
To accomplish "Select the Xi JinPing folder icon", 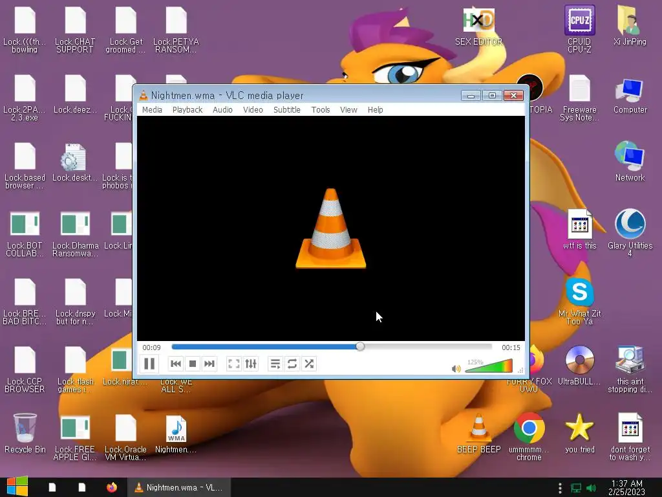I will [x=630, y=25].
